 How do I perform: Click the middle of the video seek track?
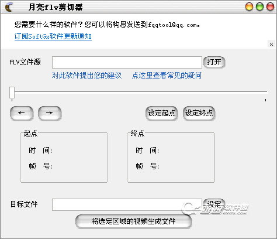[140, 91]
